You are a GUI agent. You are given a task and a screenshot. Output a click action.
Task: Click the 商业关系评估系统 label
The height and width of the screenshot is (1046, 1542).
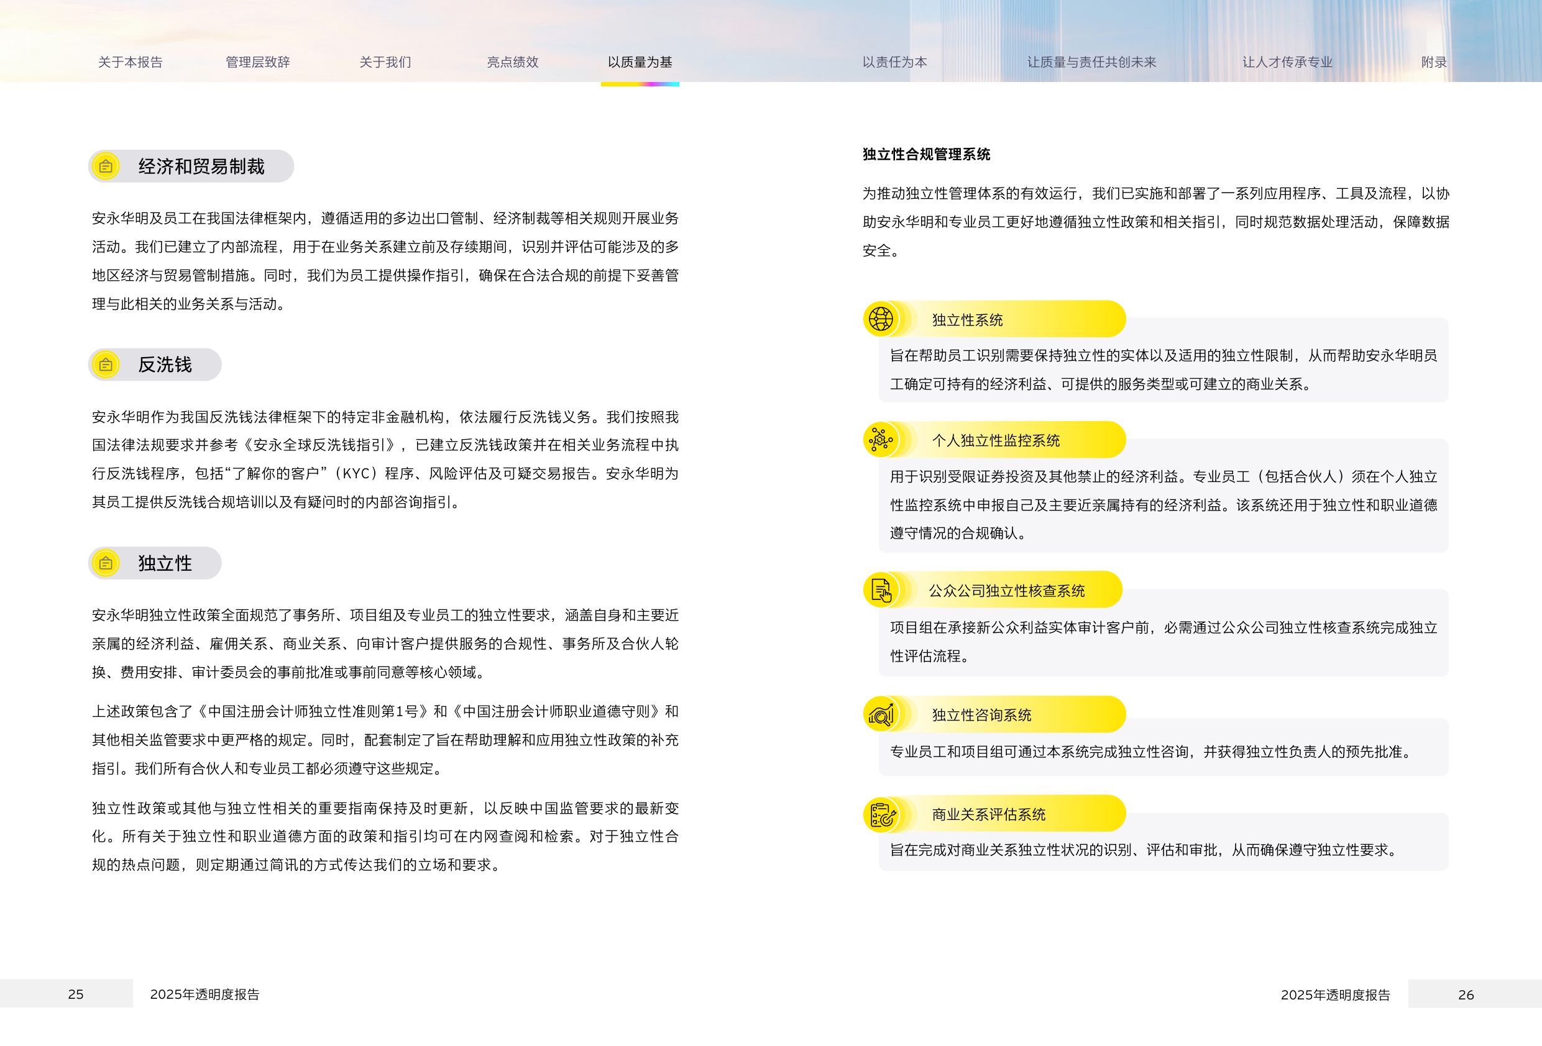pyautogui.click(x=989, y=814)
